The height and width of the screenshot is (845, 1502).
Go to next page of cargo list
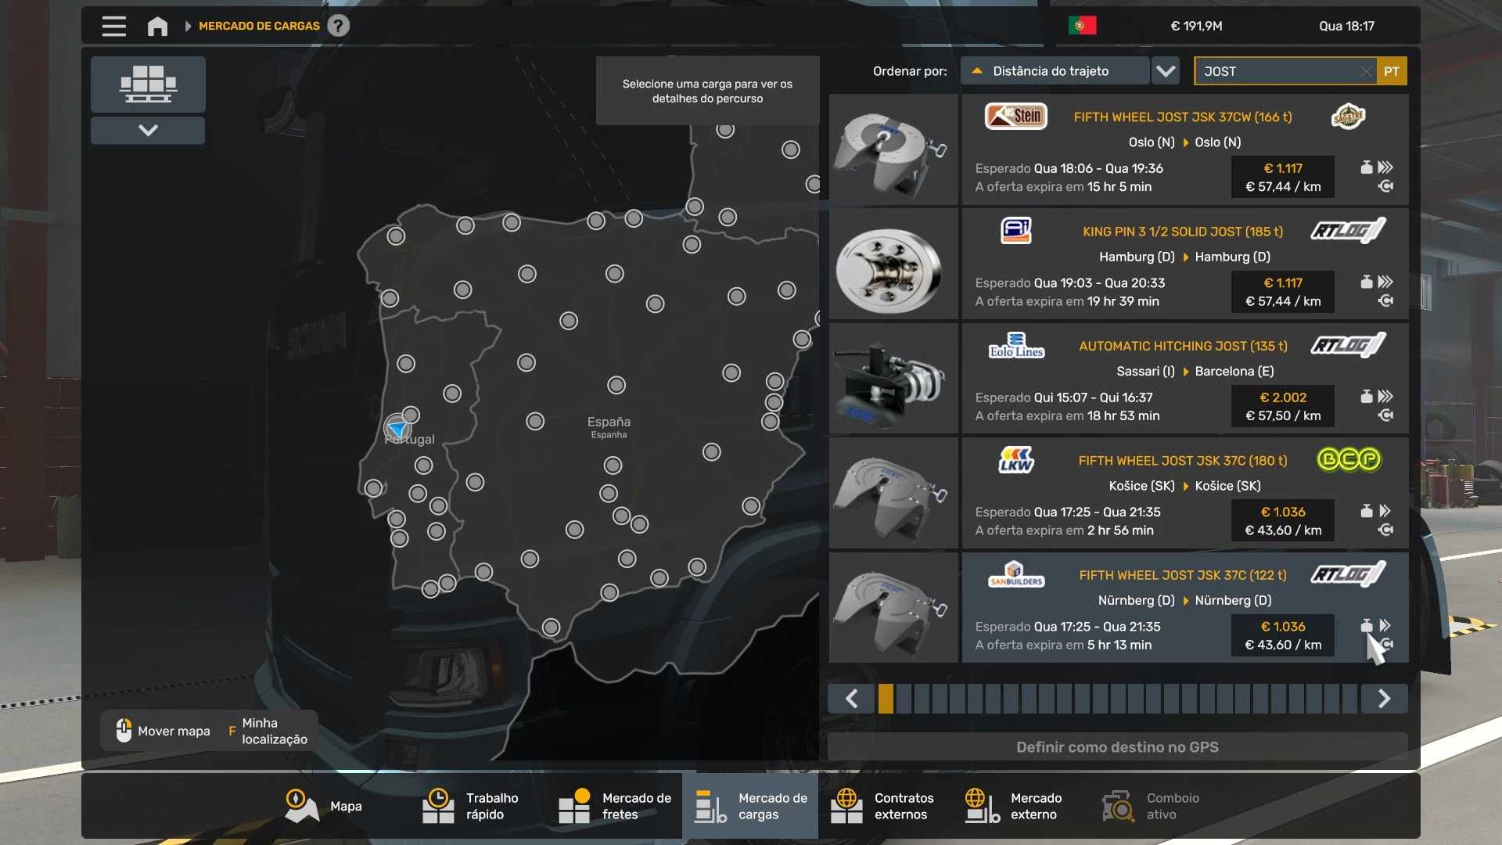pyautogui.click(x=1384, y=699)
